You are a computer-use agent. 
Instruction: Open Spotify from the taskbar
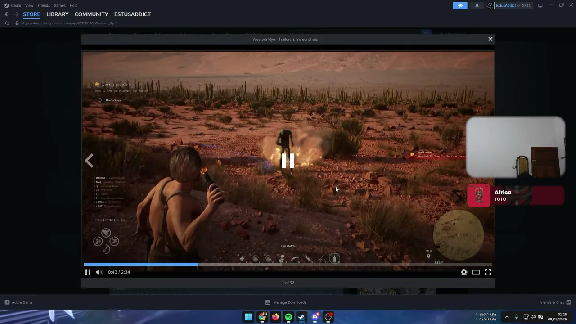[x=288, y=317]
